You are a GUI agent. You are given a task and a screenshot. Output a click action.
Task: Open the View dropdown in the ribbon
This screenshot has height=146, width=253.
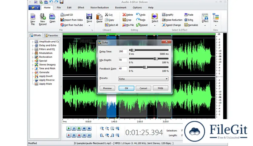point(215,25)
